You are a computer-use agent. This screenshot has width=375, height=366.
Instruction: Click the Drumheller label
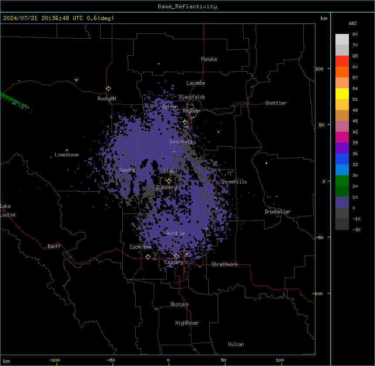278,212
